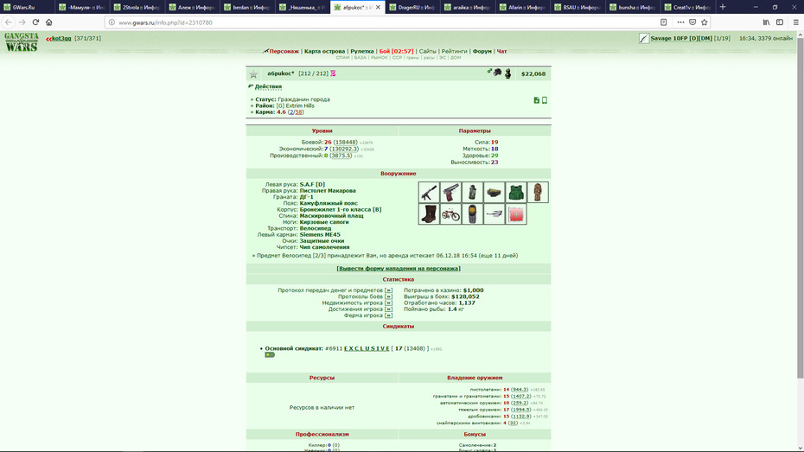Switch to the GWars.Ru browser tab
The image size is (804, 452).
(28, 7)
